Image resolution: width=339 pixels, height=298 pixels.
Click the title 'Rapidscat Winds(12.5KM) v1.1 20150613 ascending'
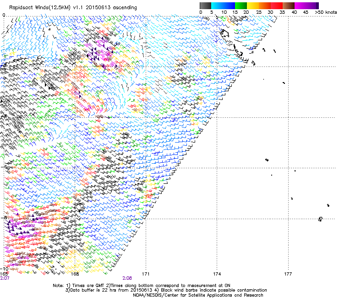pos(73,8)
